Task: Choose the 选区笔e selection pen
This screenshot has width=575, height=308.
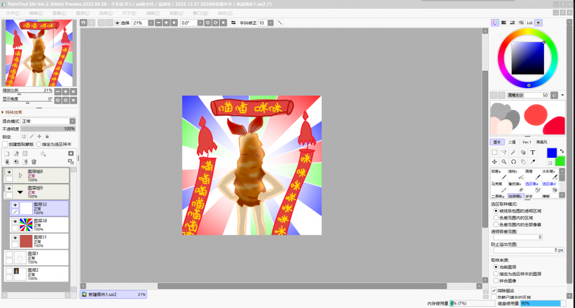Action: point(532,187)
